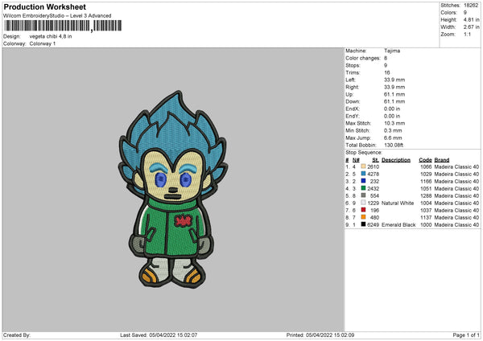
Task: Select the design name 'vegeta chibi 4,8 in'
Action: tap(51, 36)
